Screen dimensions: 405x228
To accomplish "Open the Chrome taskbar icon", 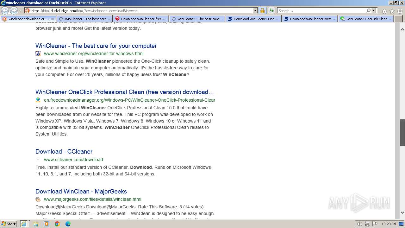I will [x=57, y=224].
